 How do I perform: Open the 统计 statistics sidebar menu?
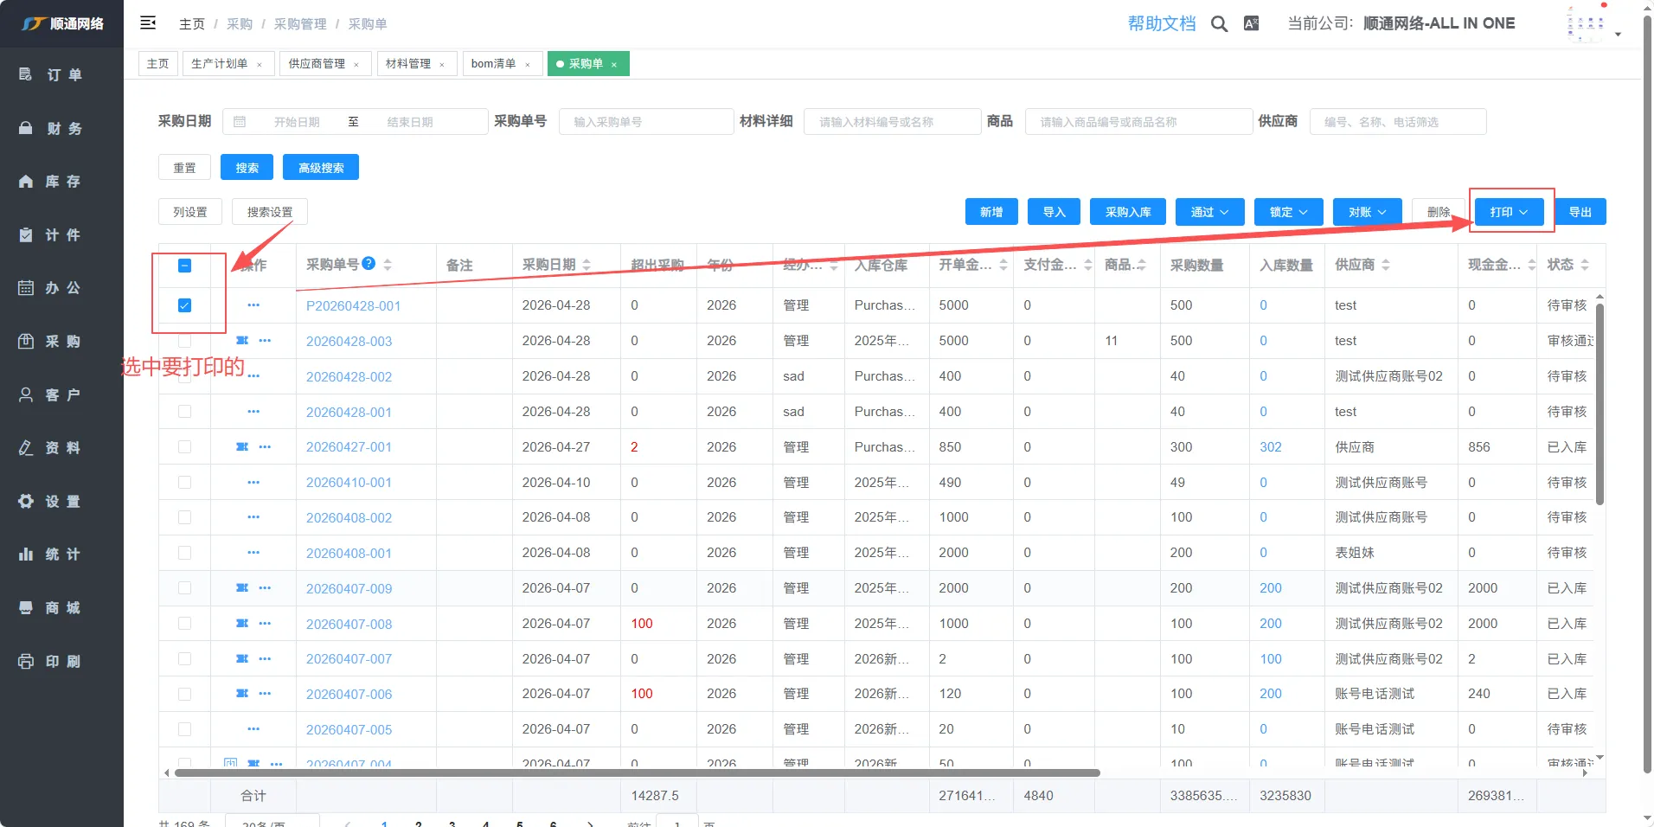(62, 555)
